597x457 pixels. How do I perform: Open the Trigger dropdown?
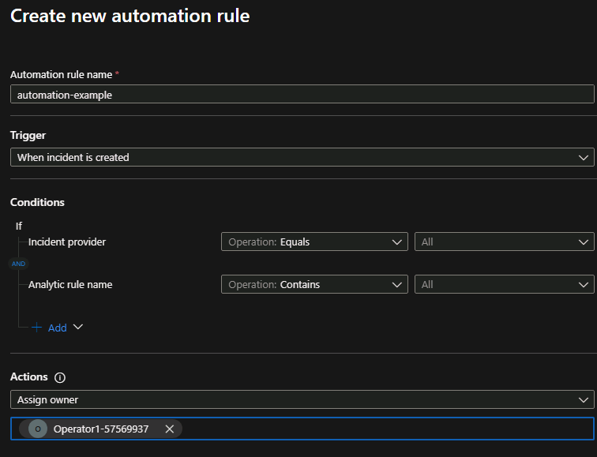pyautogui.click(x=302, y=157)
